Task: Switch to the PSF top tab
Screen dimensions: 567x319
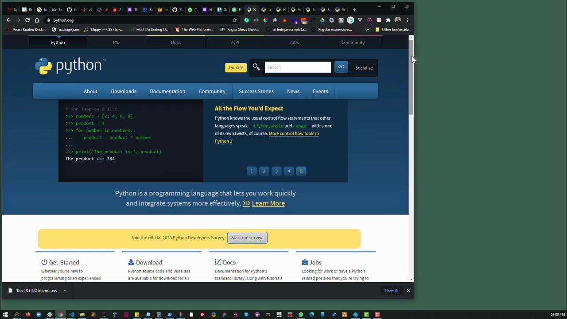Action: 117,43
